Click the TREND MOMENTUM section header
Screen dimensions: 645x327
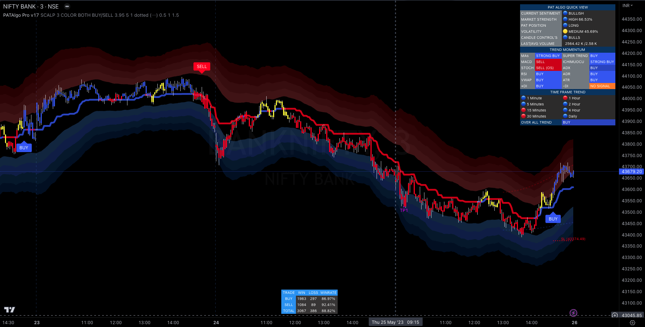pos(568,50)
